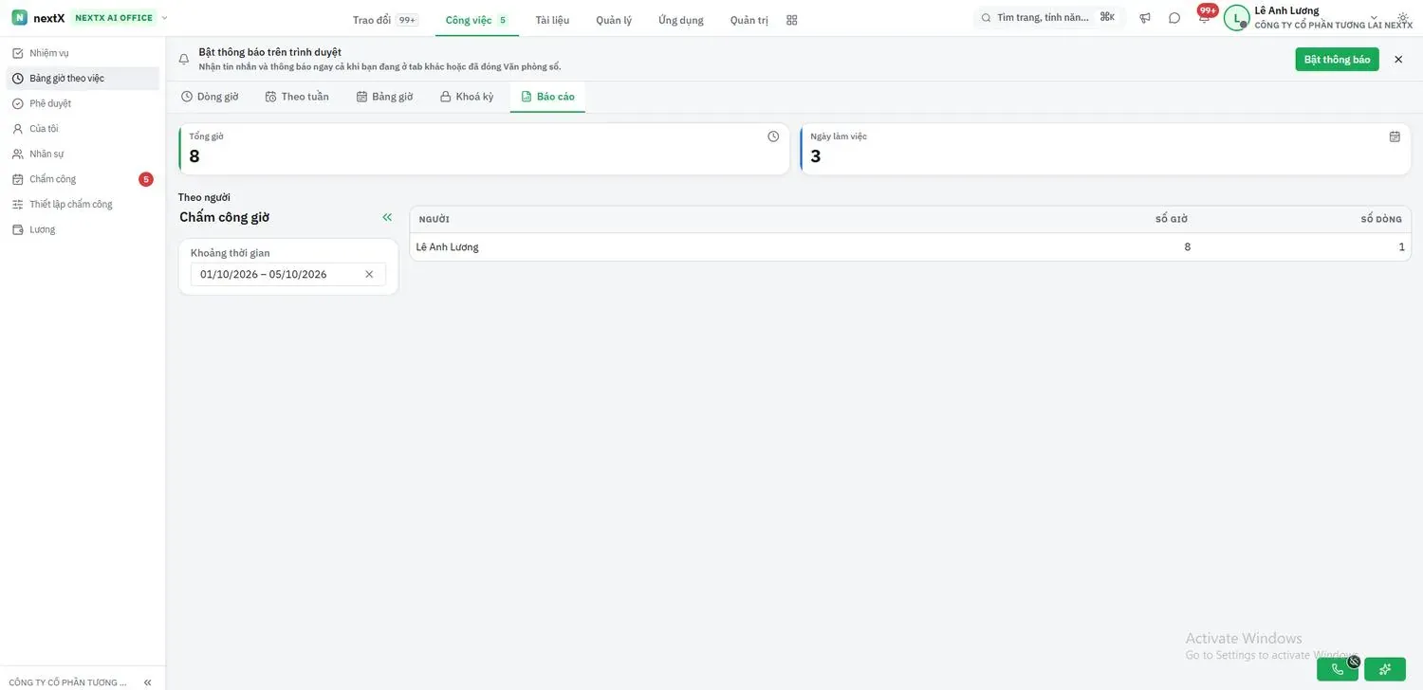Screen dimensions: 1423x690
Task: Open the announcements megaphone icon
Action: 1145,18
